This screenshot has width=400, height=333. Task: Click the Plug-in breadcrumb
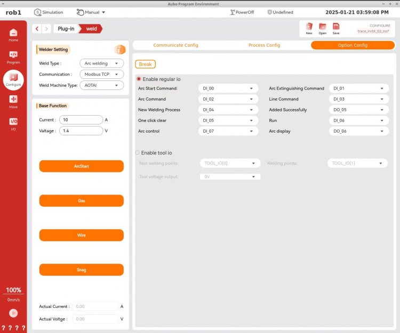pos(66,29)
